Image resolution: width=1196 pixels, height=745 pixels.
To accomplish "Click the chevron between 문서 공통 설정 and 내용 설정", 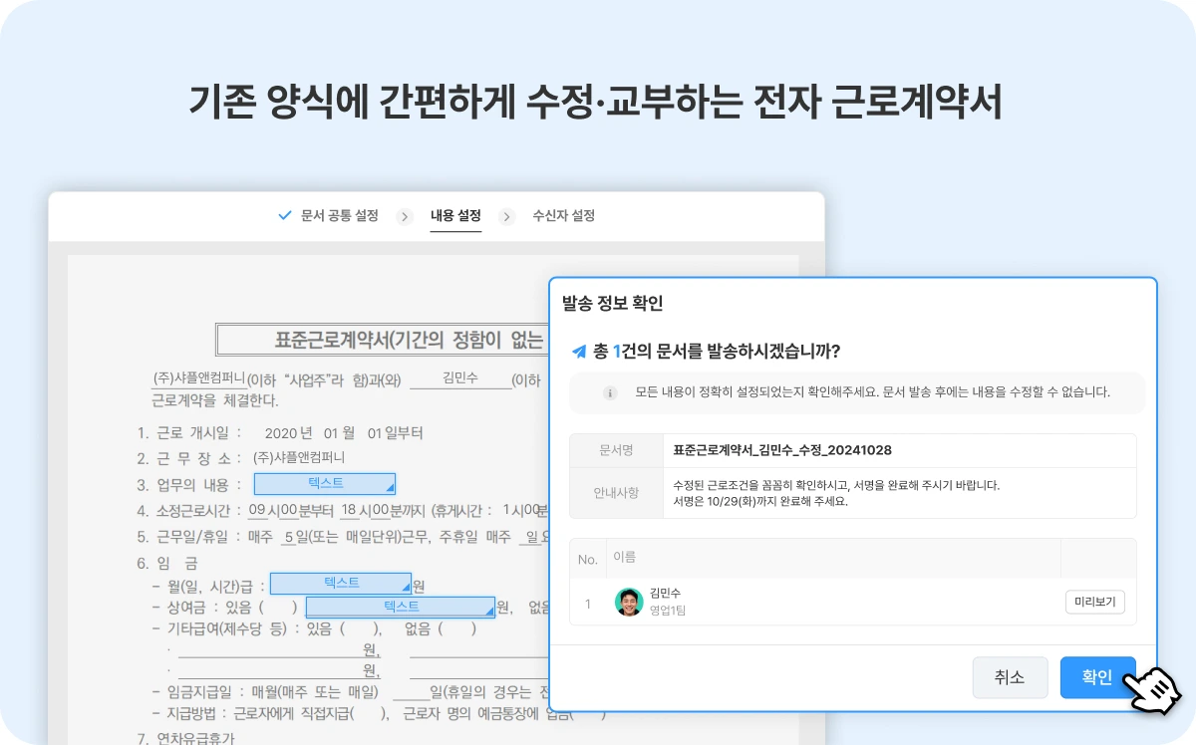I will 405,215.
